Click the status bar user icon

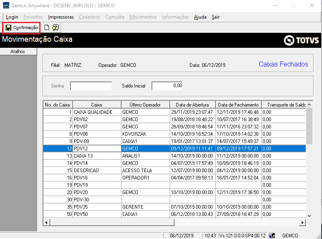[x=272, y=235]
